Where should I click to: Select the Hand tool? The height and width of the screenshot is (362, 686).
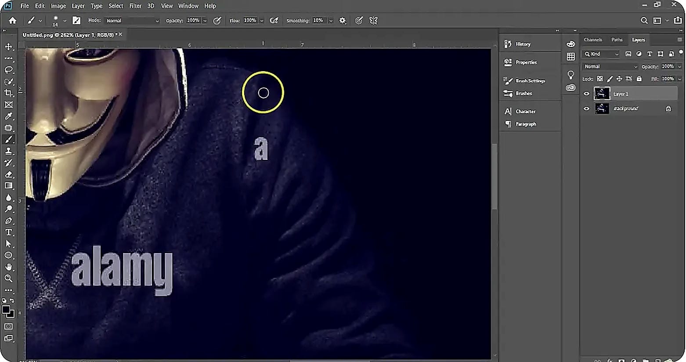[x=8, y=267]
